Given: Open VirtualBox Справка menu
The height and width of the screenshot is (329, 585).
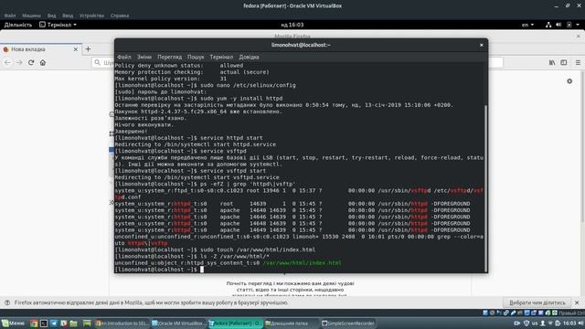Looking at the screenshot, I should pyautogui.click(x=120, y=16).
